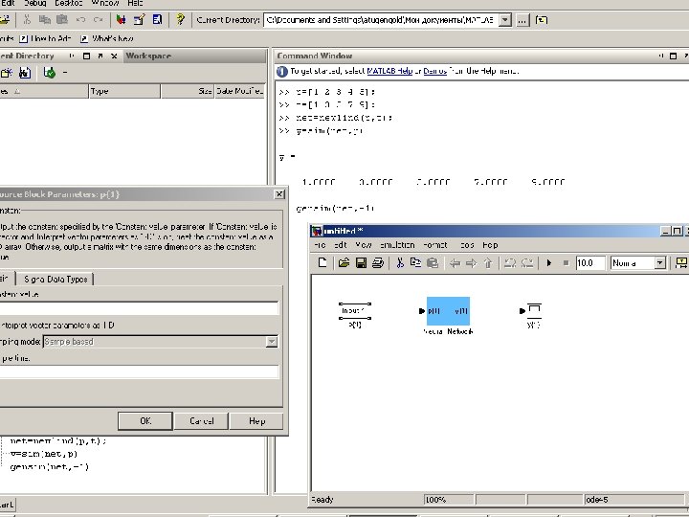This screenshot has width=689, height=517.
Task: Click Print icon in Simulink toolbar
Action: pos(378,263)
